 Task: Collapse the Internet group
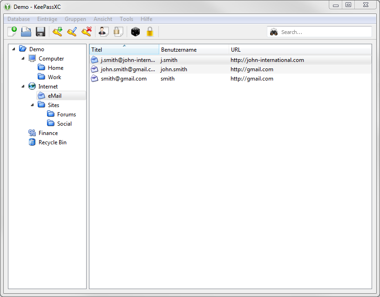[23, 86]
